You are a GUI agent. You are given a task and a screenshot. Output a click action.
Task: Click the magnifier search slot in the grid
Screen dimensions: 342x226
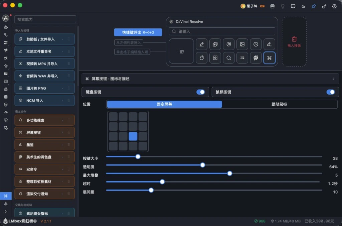228,58
